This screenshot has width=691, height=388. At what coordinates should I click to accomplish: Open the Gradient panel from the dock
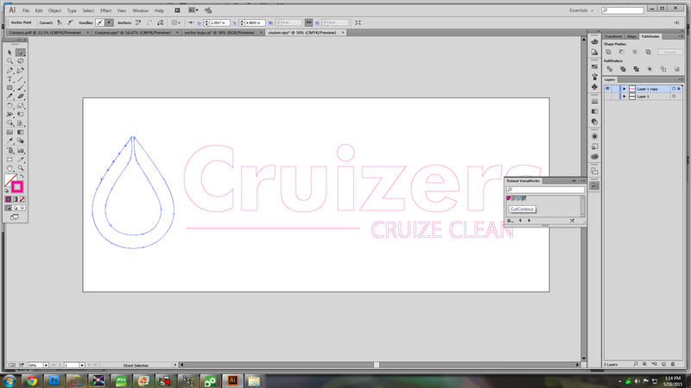(x=594, y=111)
